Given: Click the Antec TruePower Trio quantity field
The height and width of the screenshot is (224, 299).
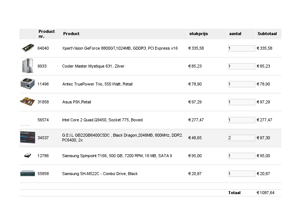Looking at the screenshot, I should [x=241, y=84].
